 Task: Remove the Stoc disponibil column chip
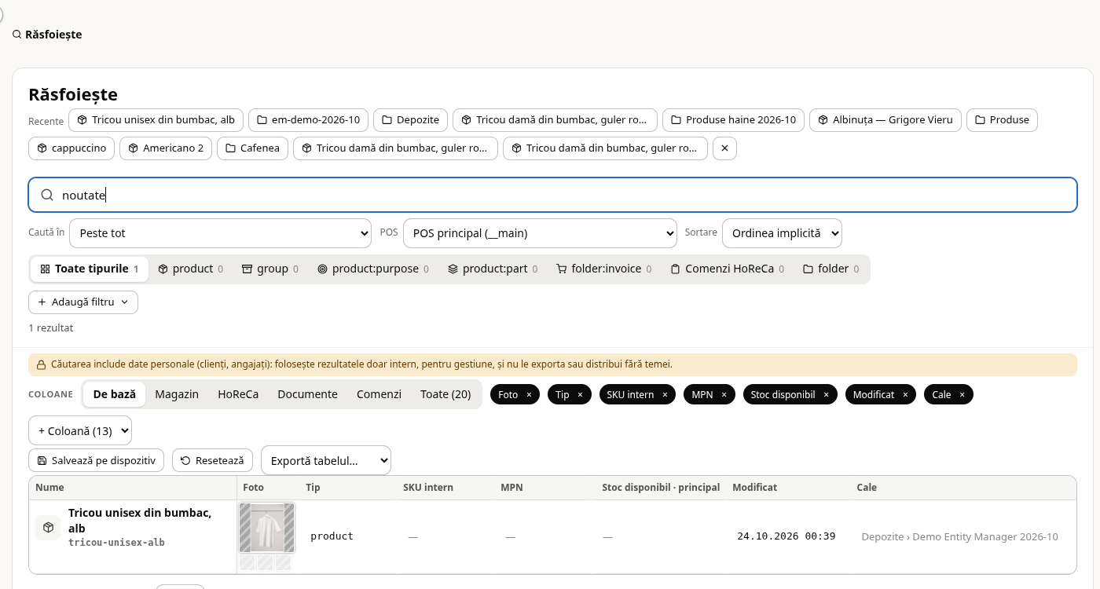(826, 395)
